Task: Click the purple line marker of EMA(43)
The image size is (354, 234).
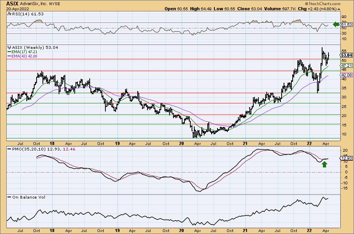Action: click(9, 56)
